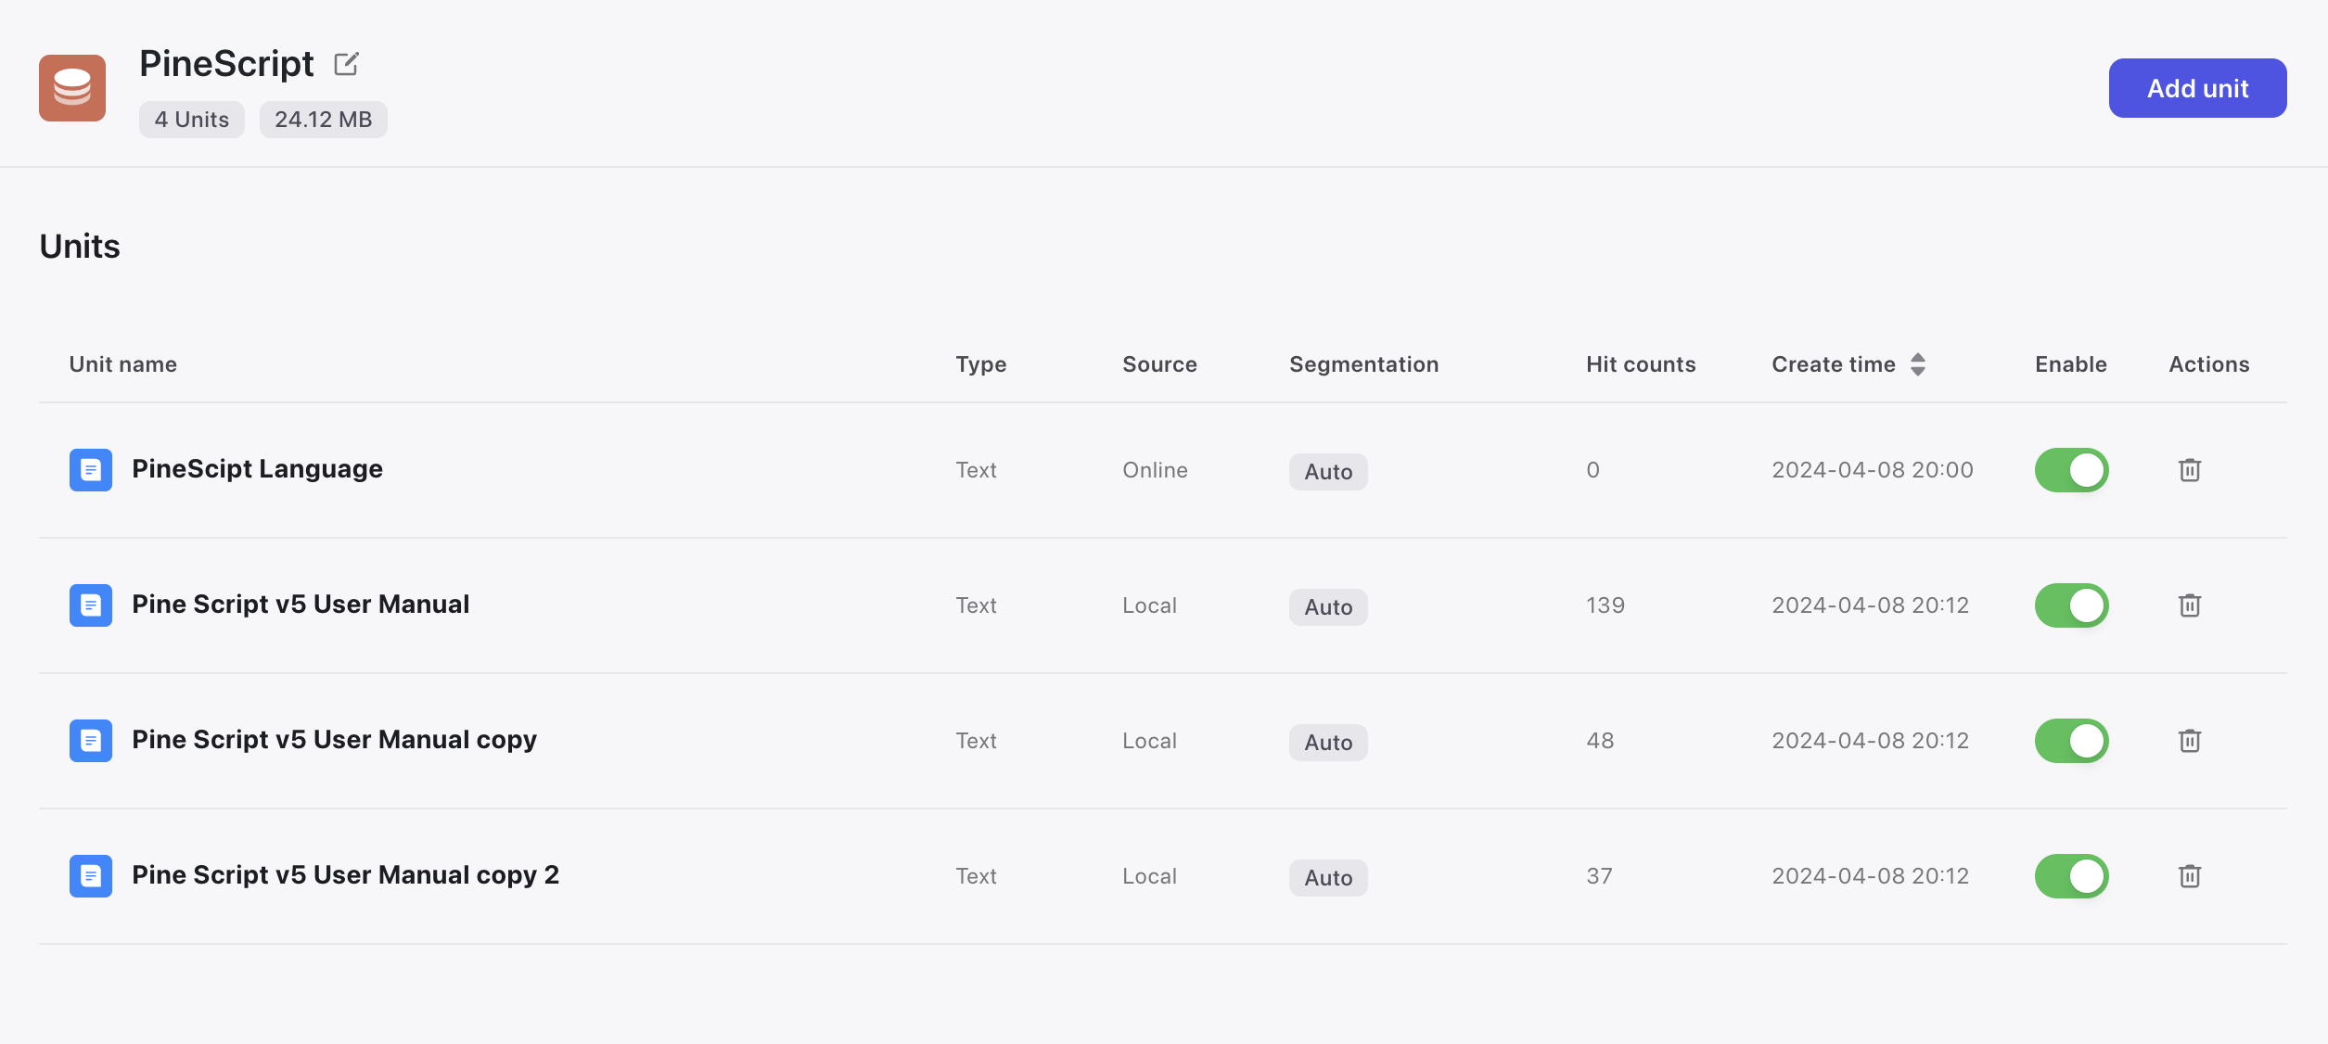Delete the User Manual copy 2 unit
Image resolution: width=2328 pixels, height=1044 pixels.
(2190, 876)
